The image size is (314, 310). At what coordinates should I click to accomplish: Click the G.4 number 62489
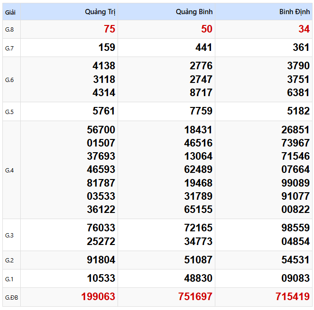click(198, 170)
